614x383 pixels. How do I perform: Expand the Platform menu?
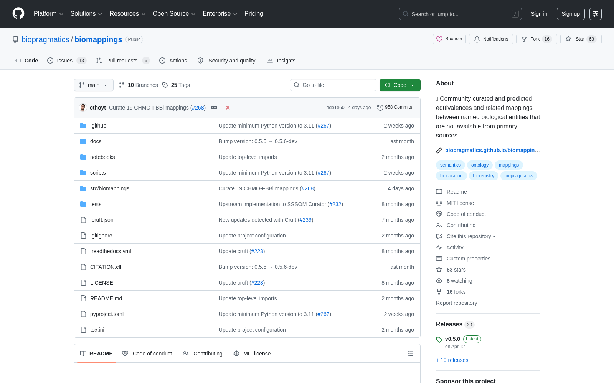[x=49, y=14]
